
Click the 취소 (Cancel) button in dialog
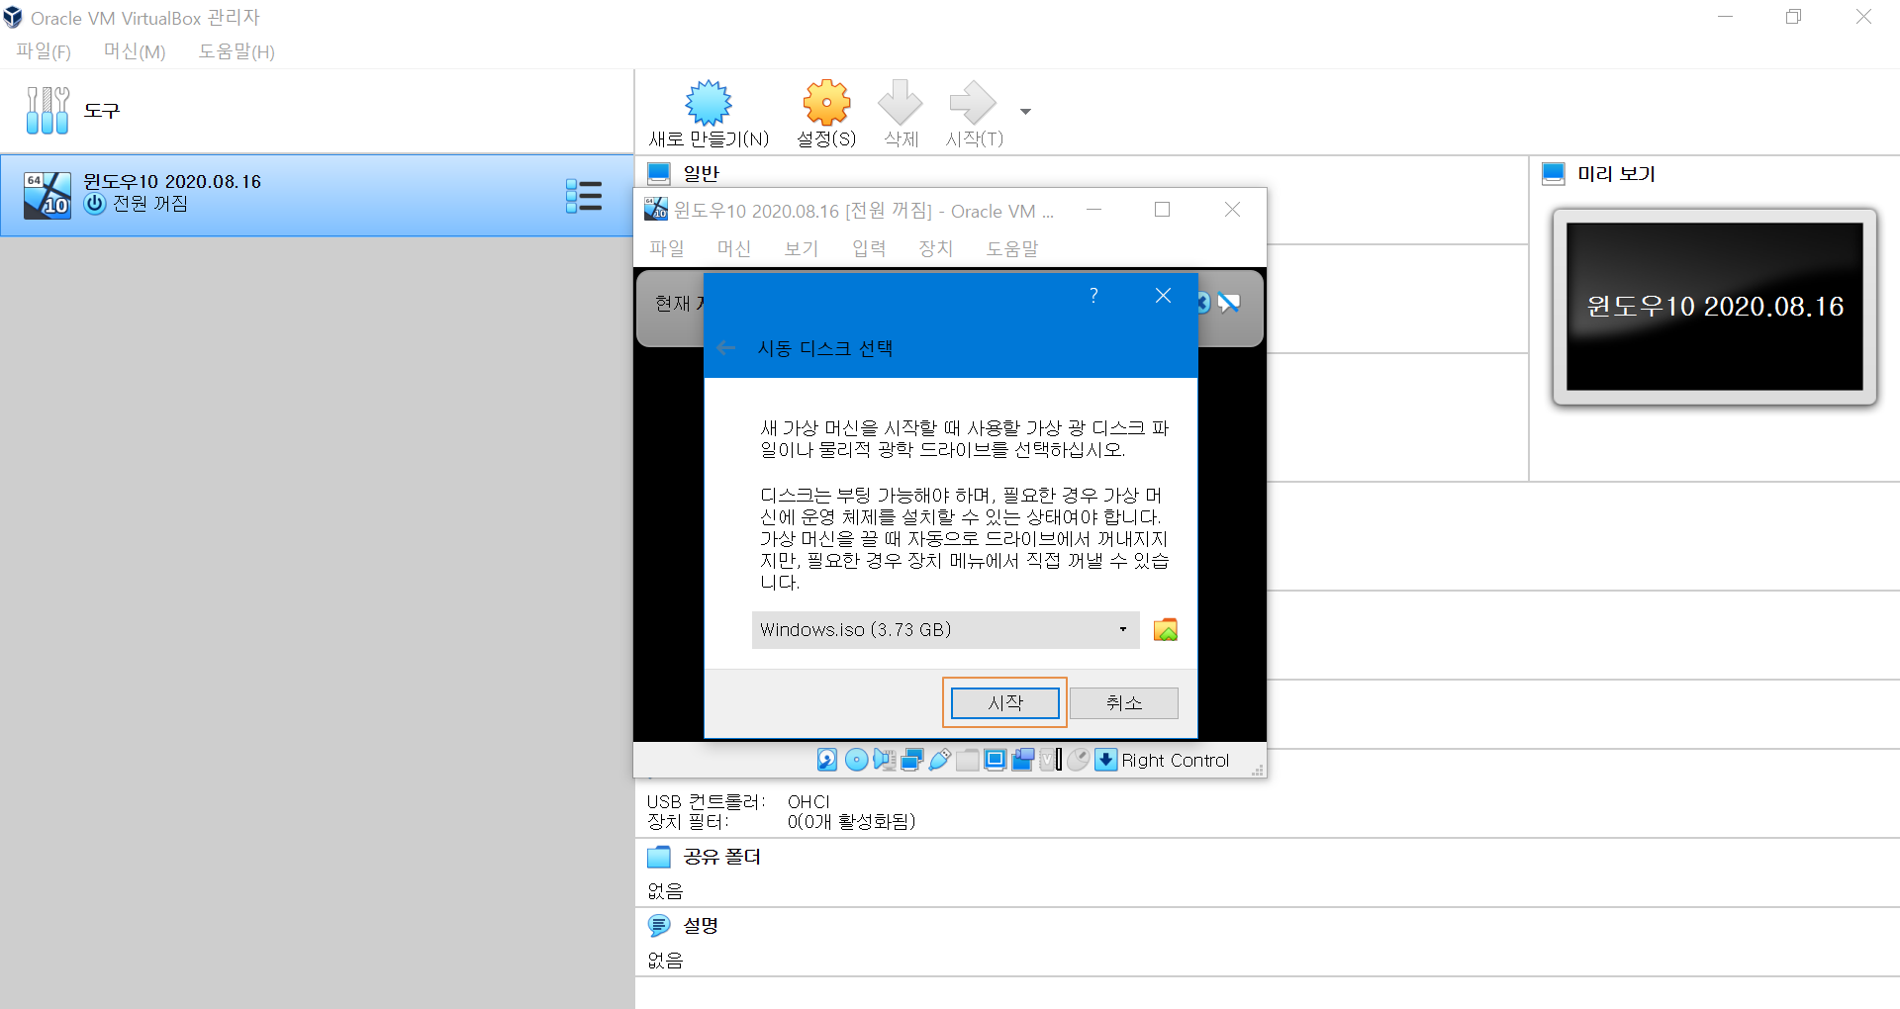pos(1124,702)
